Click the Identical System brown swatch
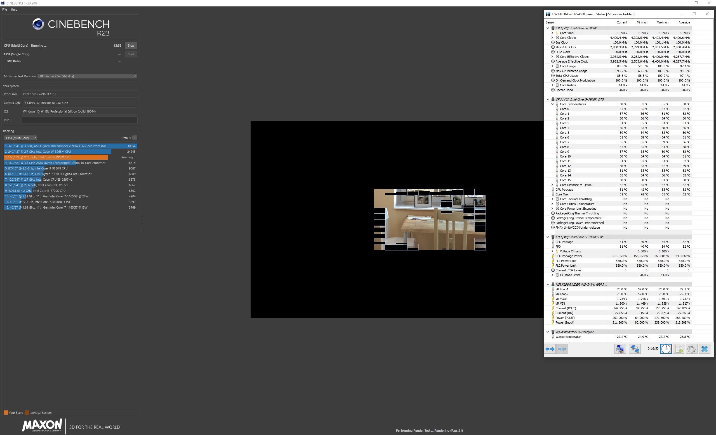 (x=27, y=413)
